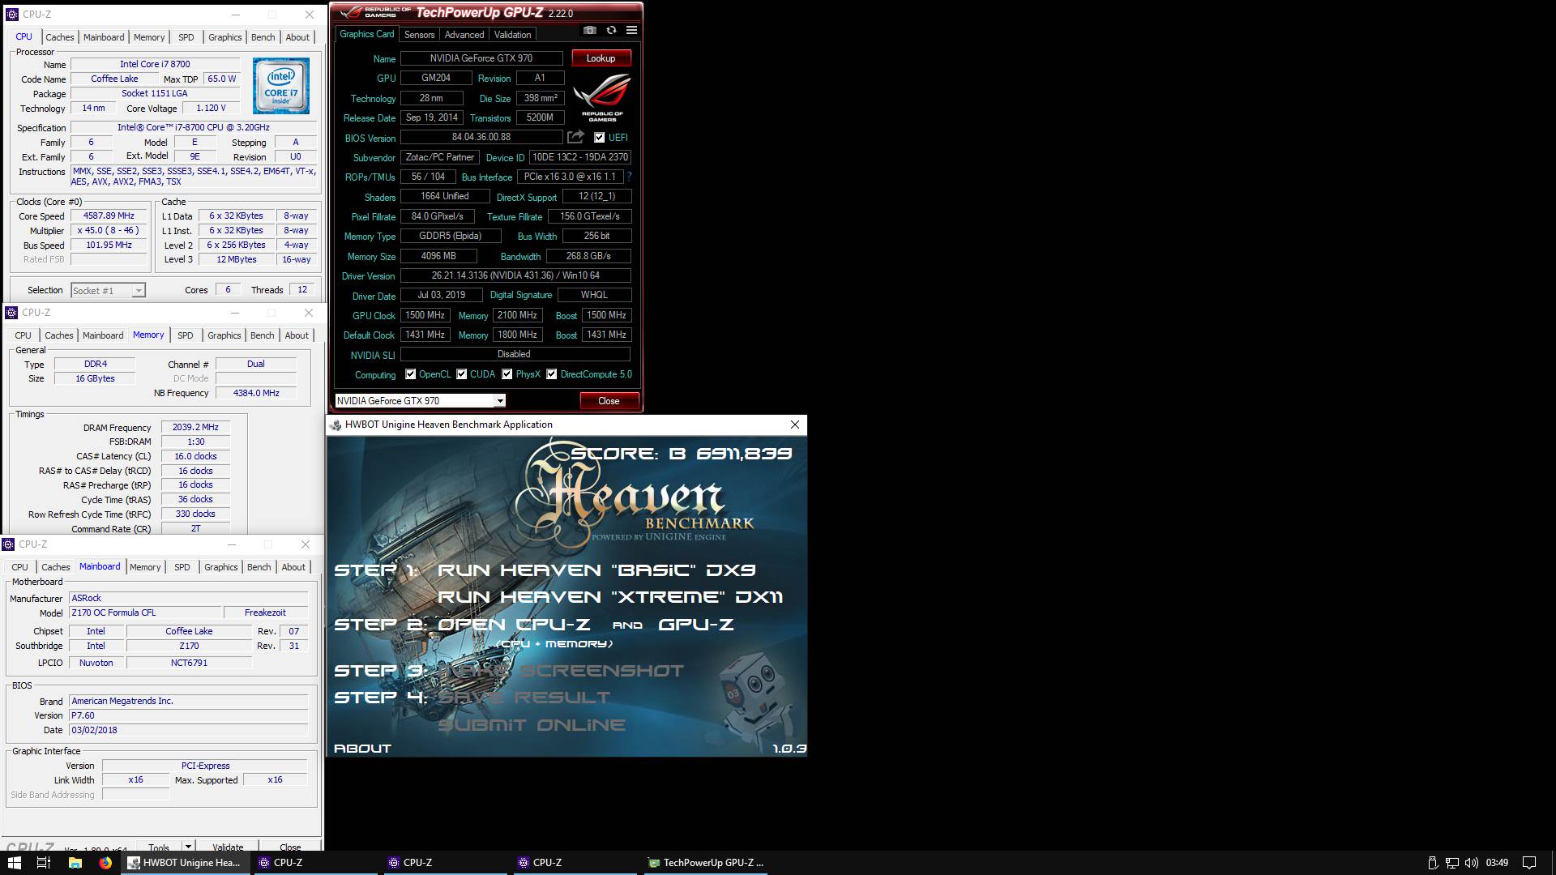Viewport: 1556px width, 875px height.
Task: Click the volume speaker tray icon
Action: (x=1471, y=863)
